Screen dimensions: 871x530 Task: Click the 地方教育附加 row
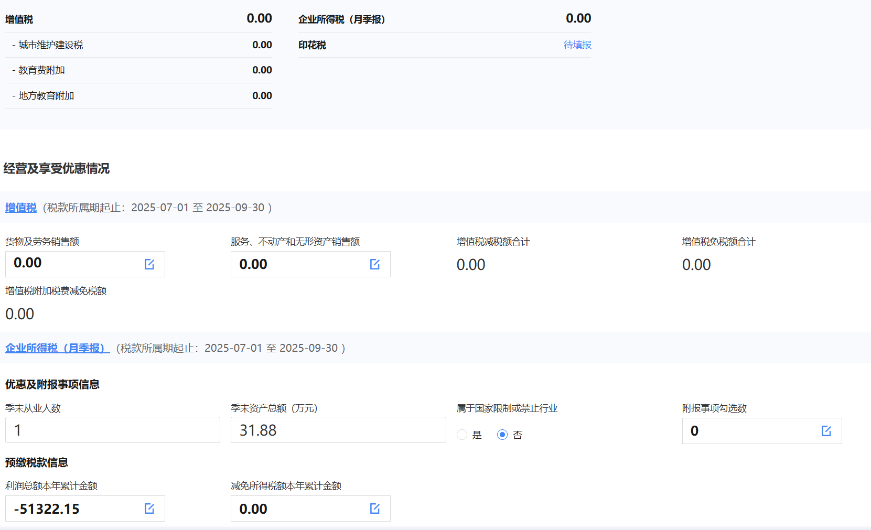138,96
